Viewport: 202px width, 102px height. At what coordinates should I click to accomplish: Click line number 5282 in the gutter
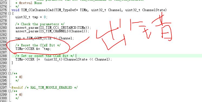[x=3, y=35]
